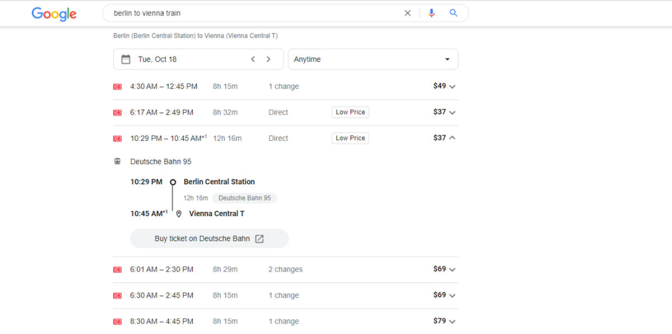
Task: Click the Google logo
Action: click(x=54, y=13)
